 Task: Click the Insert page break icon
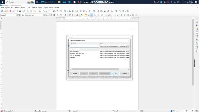pyautogui.click(x=81, y=11)
